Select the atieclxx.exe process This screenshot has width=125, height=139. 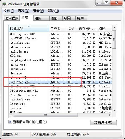tap(60, 43)
